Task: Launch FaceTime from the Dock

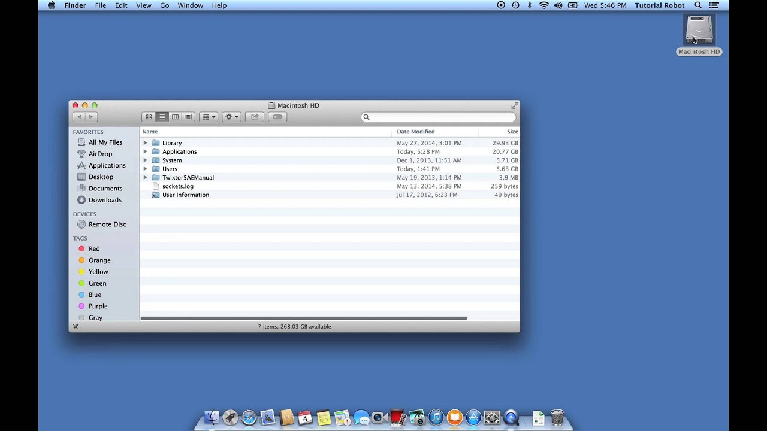Action: point(379,417)
